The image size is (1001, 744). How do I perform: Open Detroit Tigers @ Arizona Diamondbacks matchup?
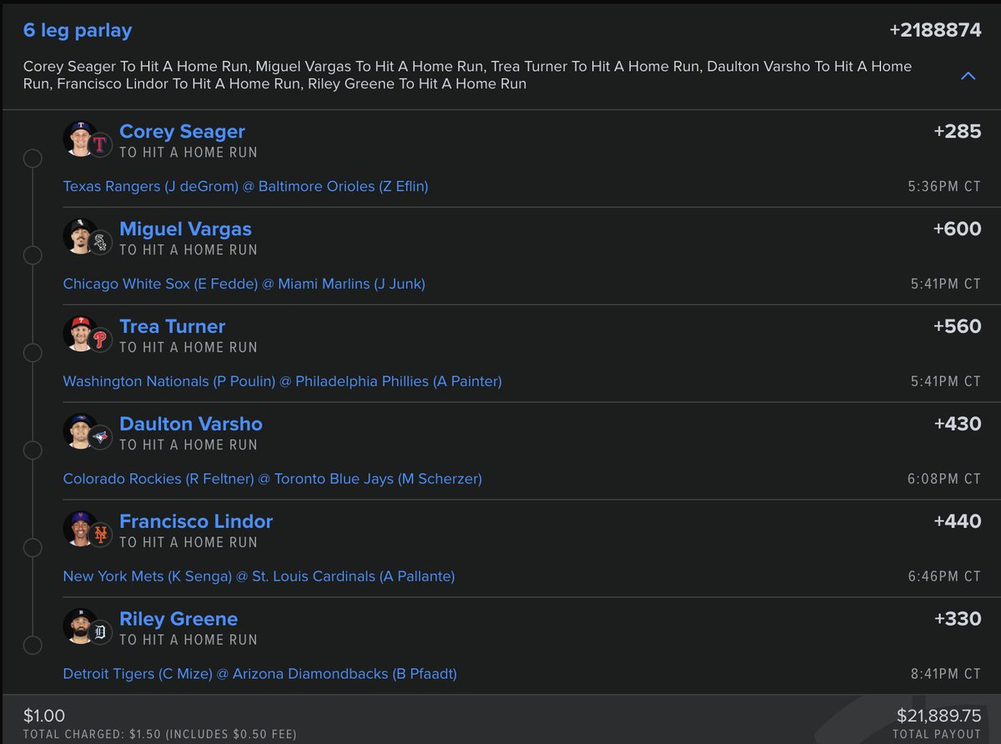coord(260,675)
